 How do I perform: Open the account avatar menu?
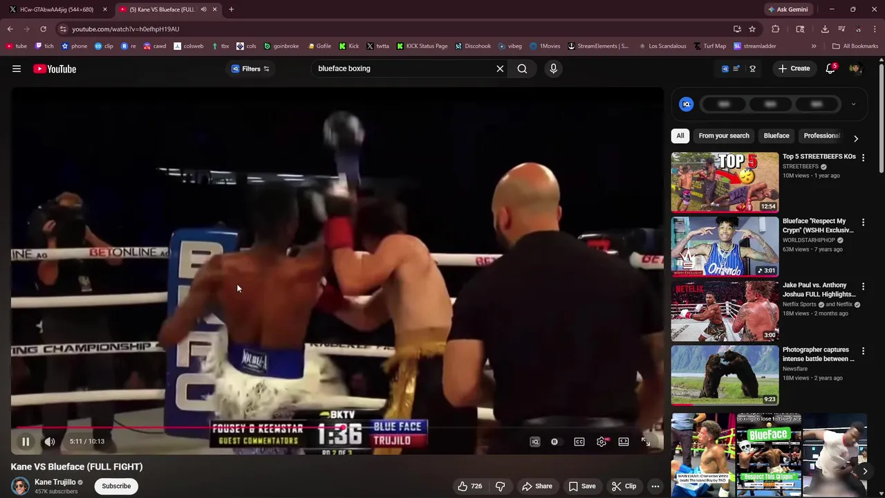pyautogui.click(x=855, y=68)
